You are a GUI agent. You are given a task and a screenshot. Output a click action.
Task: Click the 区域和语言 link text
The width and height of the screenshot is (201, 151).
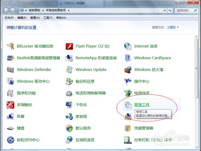(x=85, y=140)
